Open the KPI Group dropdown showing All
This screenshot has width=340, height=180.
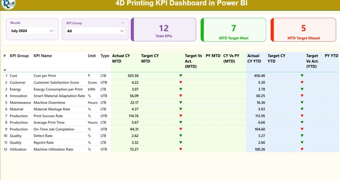pyautogui.click(x=122, y=31)
